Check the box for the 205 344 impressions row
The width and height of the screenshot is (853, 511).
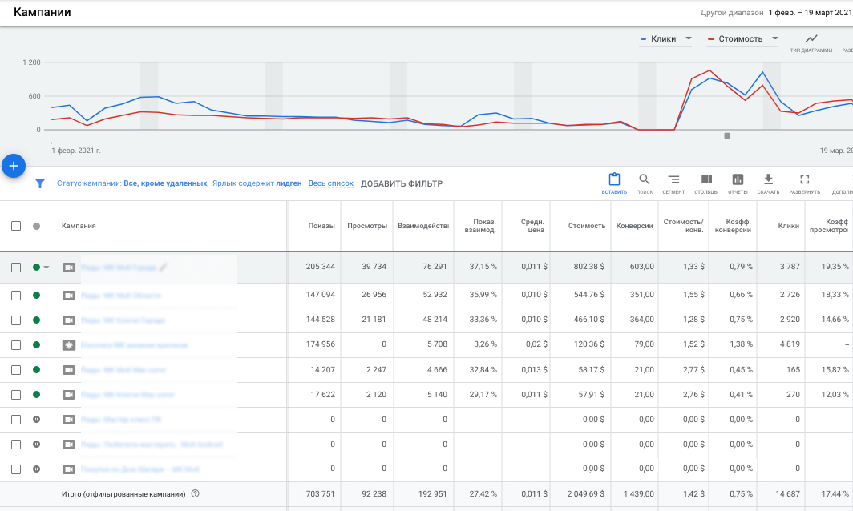tap(16, 268)
